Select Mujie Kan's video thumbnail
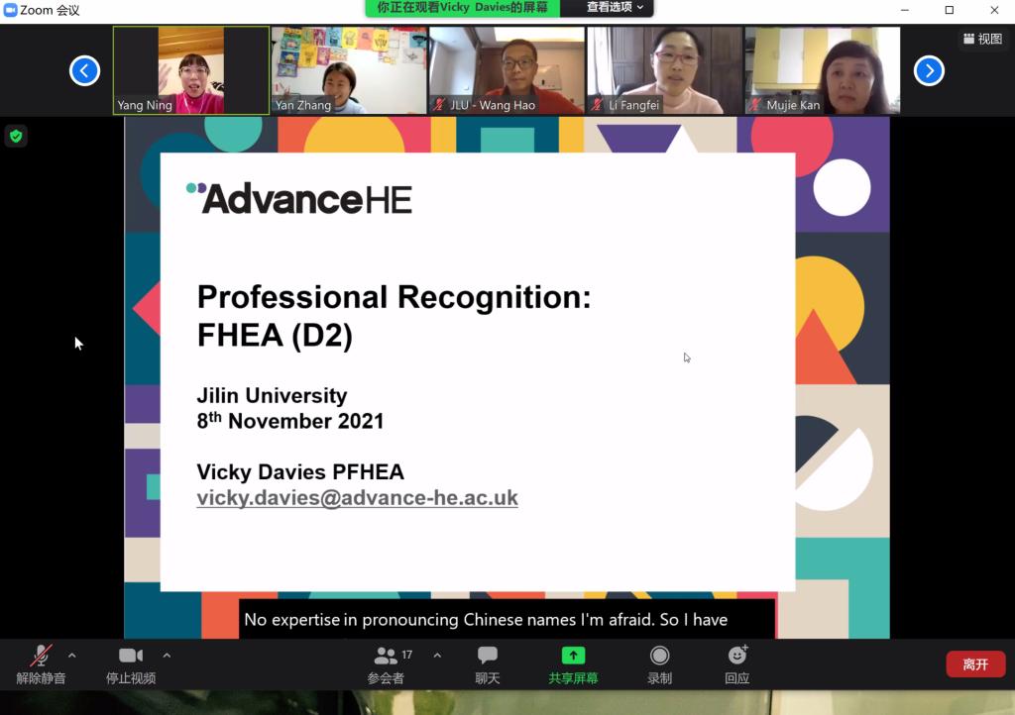 point(823,70)
